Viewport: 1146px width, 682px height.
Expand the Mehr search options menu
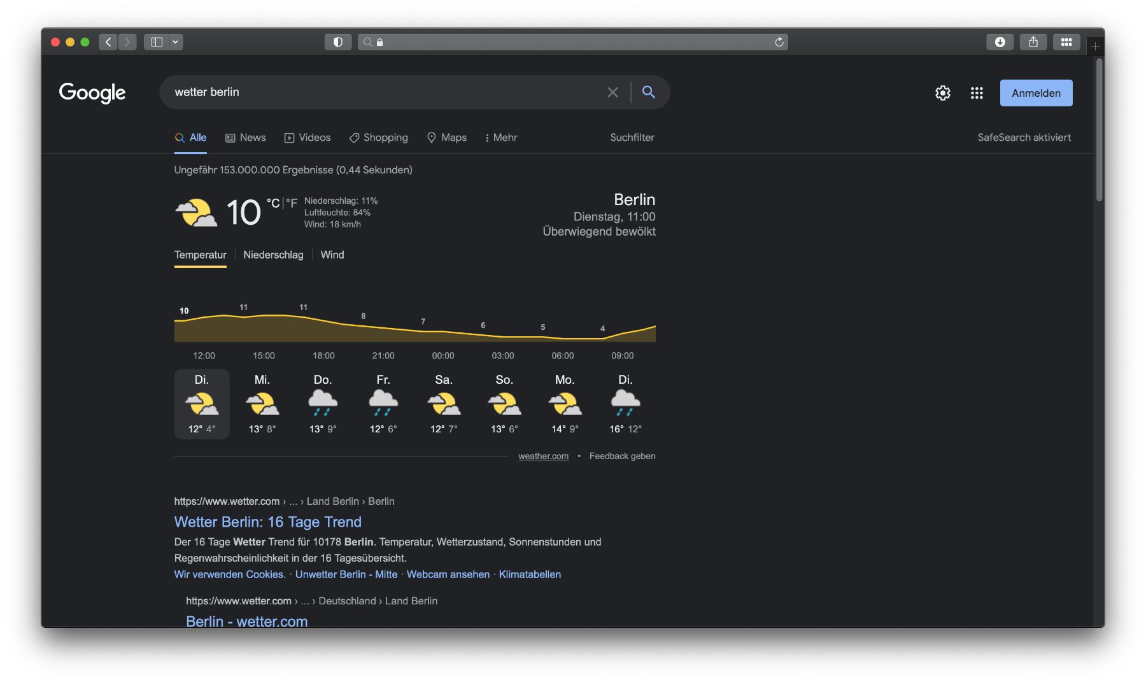coord(501,138)
